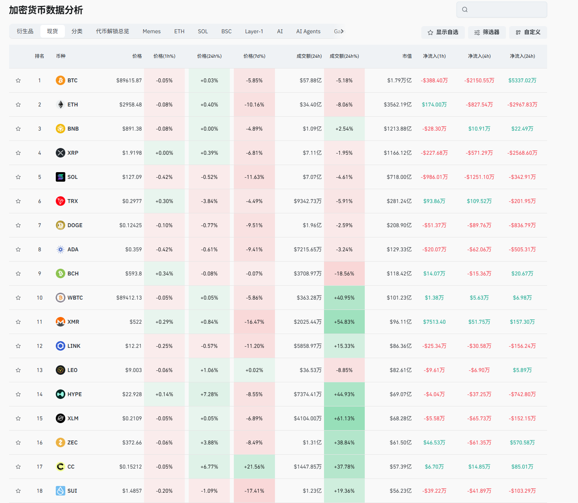Select the Memes category tab

pos(152,31)
